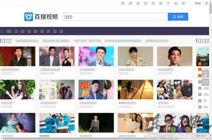Open video title containing number 11
Image resolution: width=212 pixels, height=140 pixels.
tap(50, 70)
